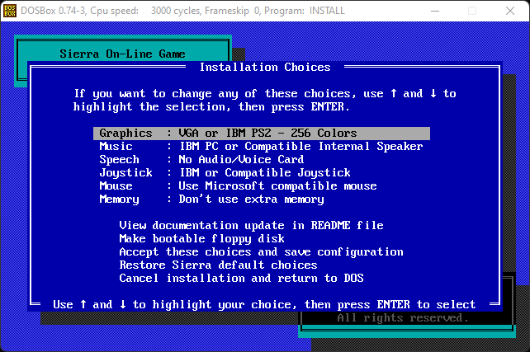Choose Make bootable floppy disk
The width and height of the screenshot is (530, 352).
click(x=201, y=238)
